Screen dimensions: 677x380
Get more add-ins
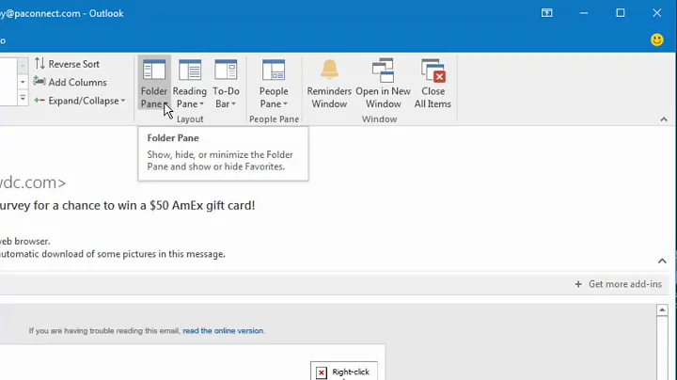[x=619, y=284]
